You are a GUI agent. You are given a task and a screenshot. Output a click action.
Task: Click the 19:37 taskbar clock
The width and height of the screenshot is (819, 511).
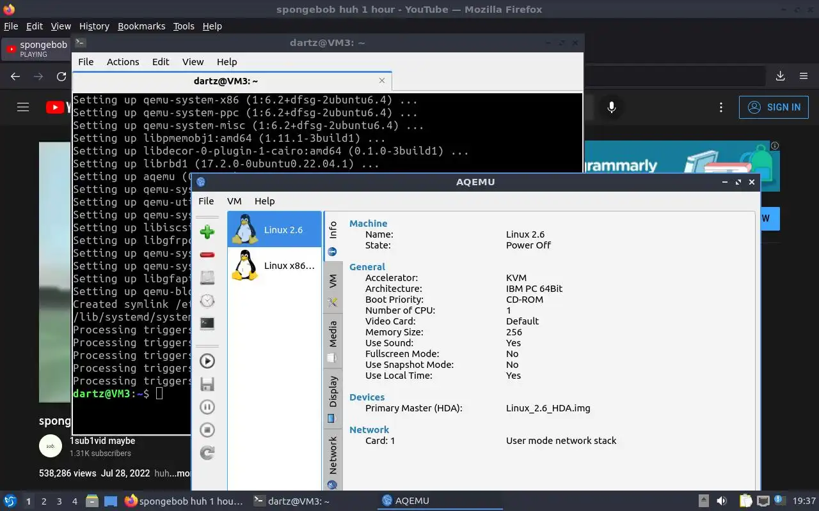tap(804, 501)
